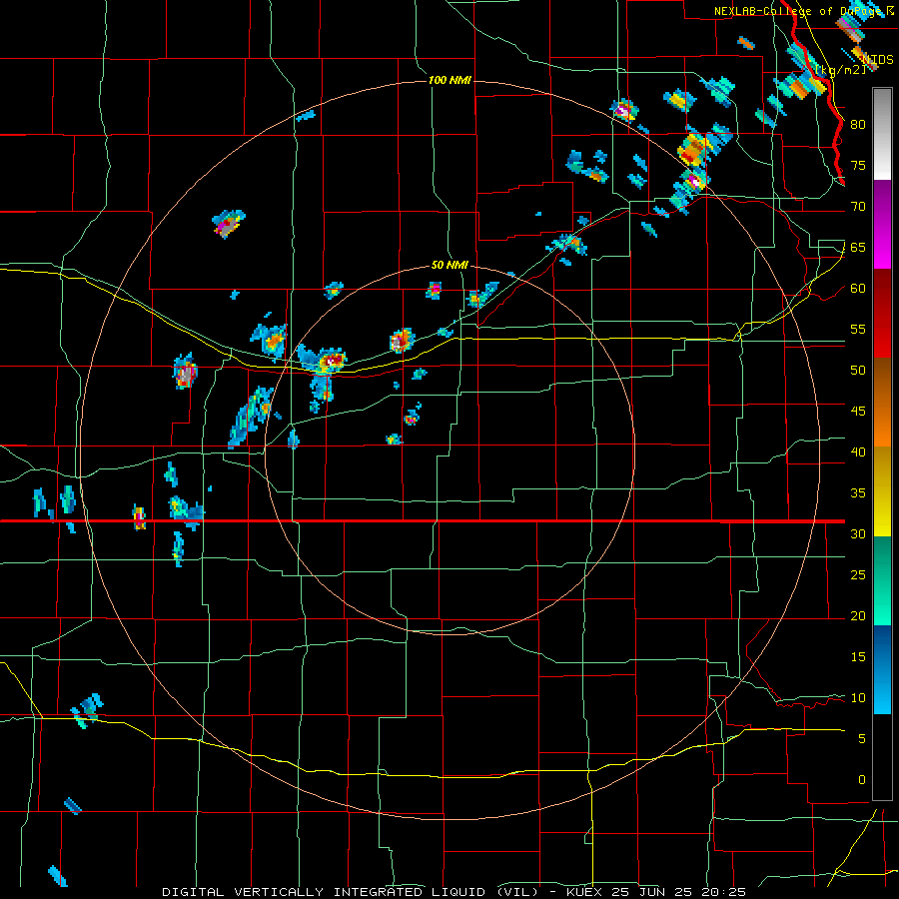Click the "DIGITAL VERTICALLY INTEGRATED LIQUID (VIL)" caption
899x899 pixels.
[x=351, y=892]
